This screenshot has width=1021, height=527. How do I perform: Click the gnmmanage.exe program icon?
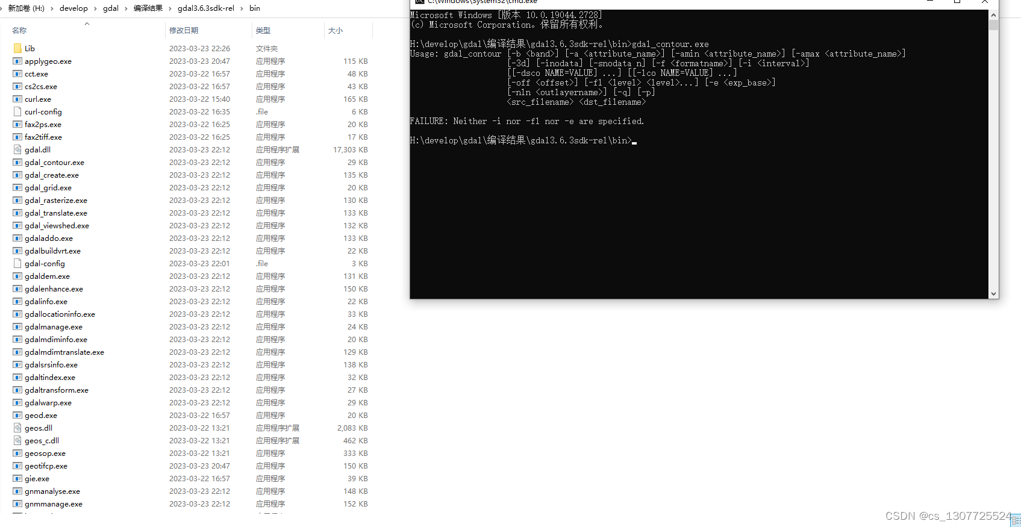(17, 504)
